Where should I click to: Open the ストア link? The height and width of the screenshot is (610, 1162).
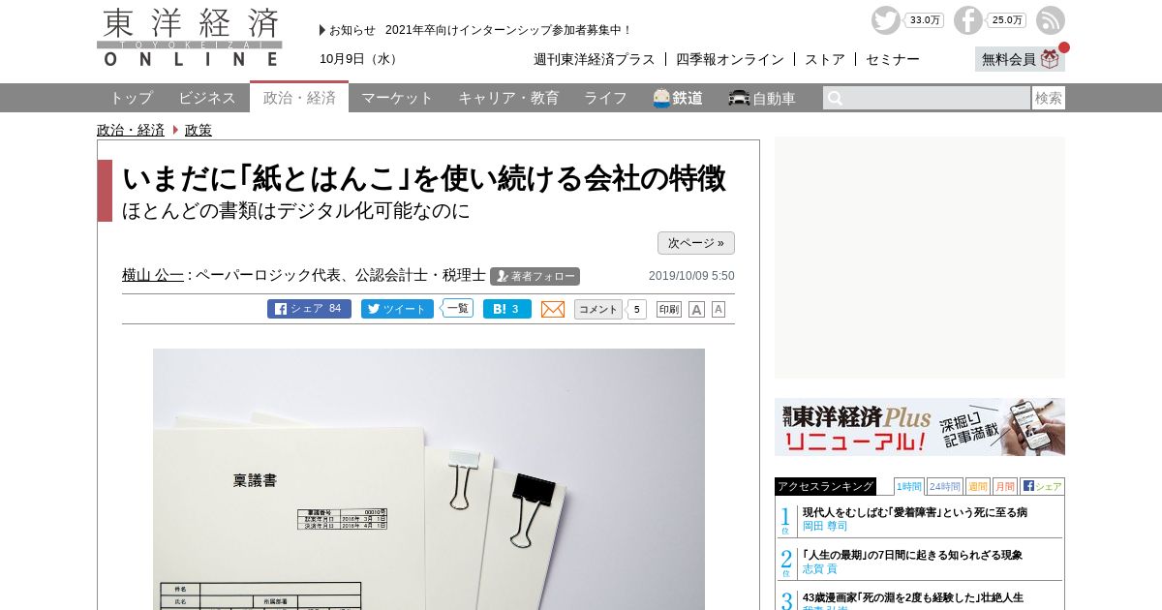coord(825,59)
